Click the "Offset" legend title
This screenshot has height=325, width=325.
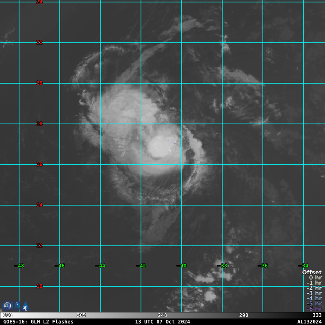coord(312,273)
